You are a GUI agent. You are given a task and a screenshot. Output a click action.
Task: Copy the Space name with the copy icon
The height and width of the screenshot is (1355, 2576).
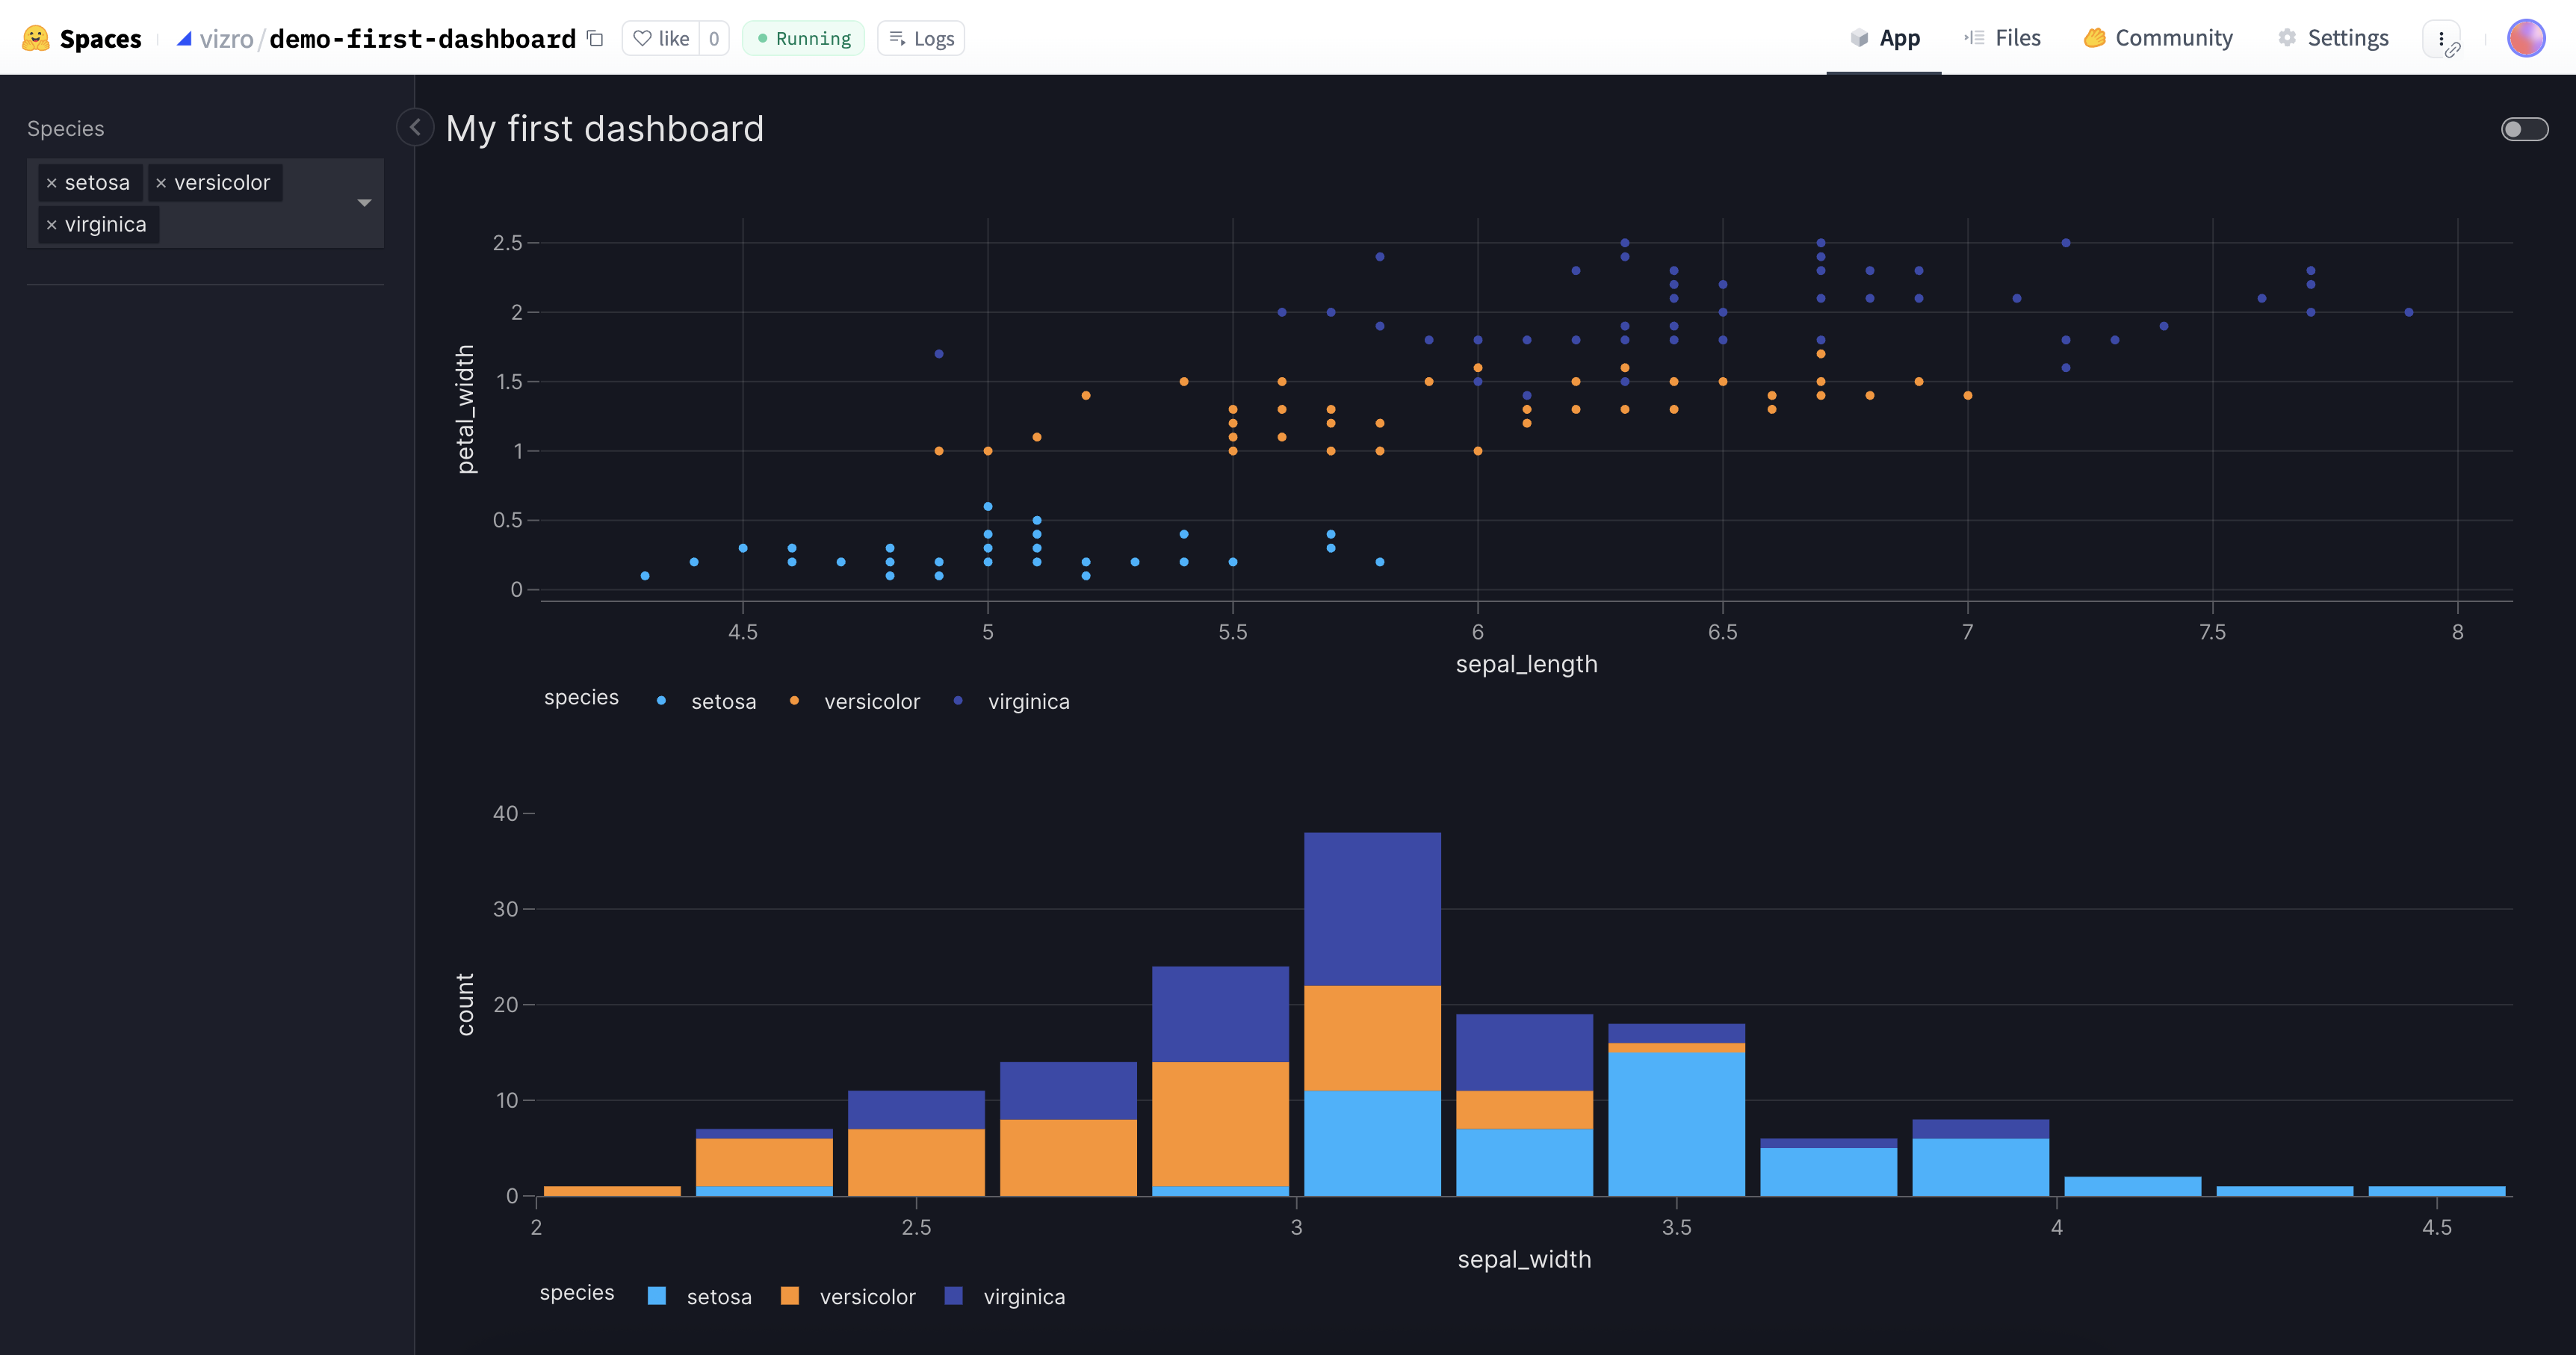(x=596, y=38)
